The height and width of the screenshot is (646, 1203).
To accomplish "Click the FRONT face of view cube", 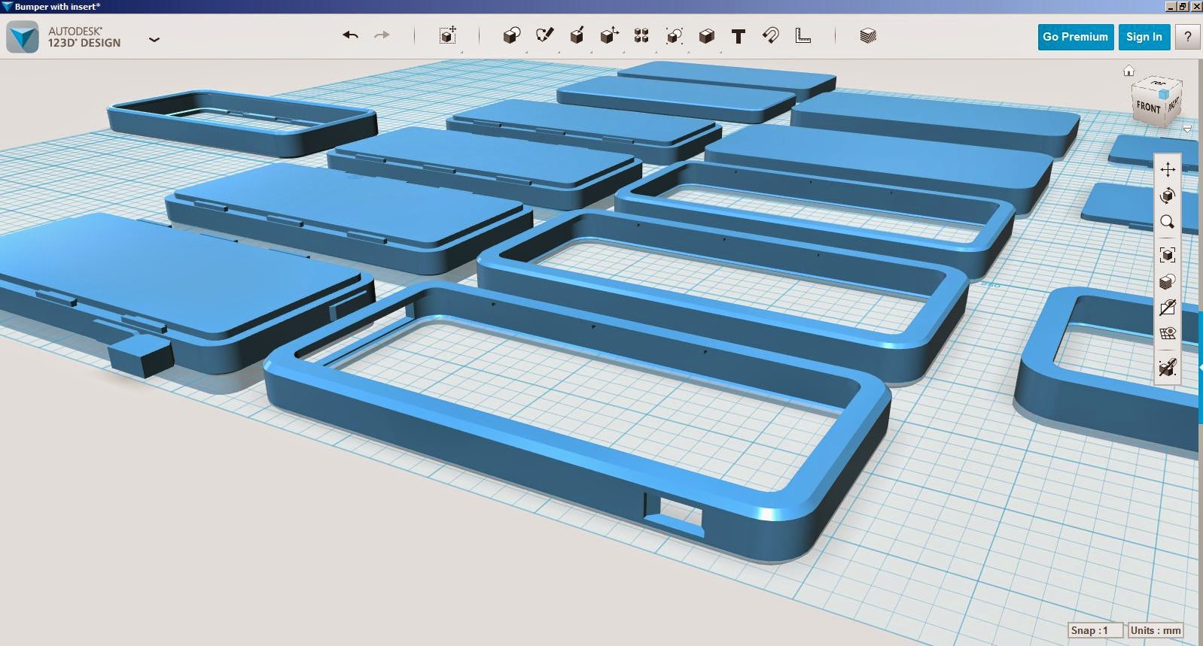I will (x=1148, y=107).
